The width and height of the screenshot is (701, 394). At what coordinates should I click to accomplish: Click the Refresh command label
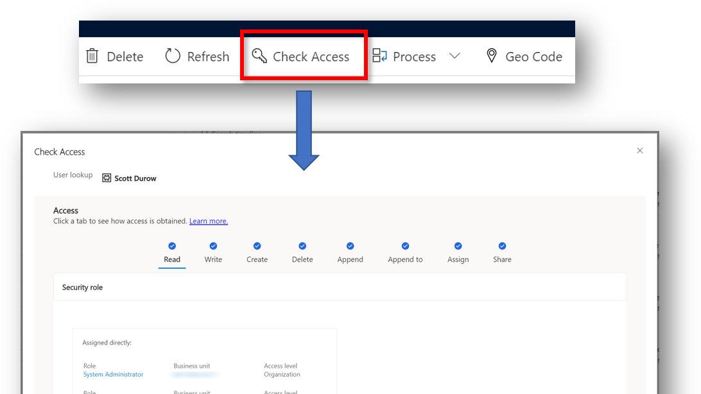[x=209, y=56]
